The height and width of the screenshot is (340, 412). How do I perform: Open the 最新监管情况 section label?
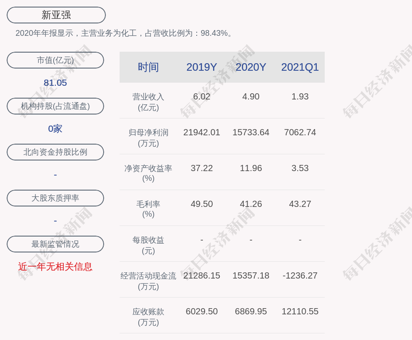(x=55, y=244)
